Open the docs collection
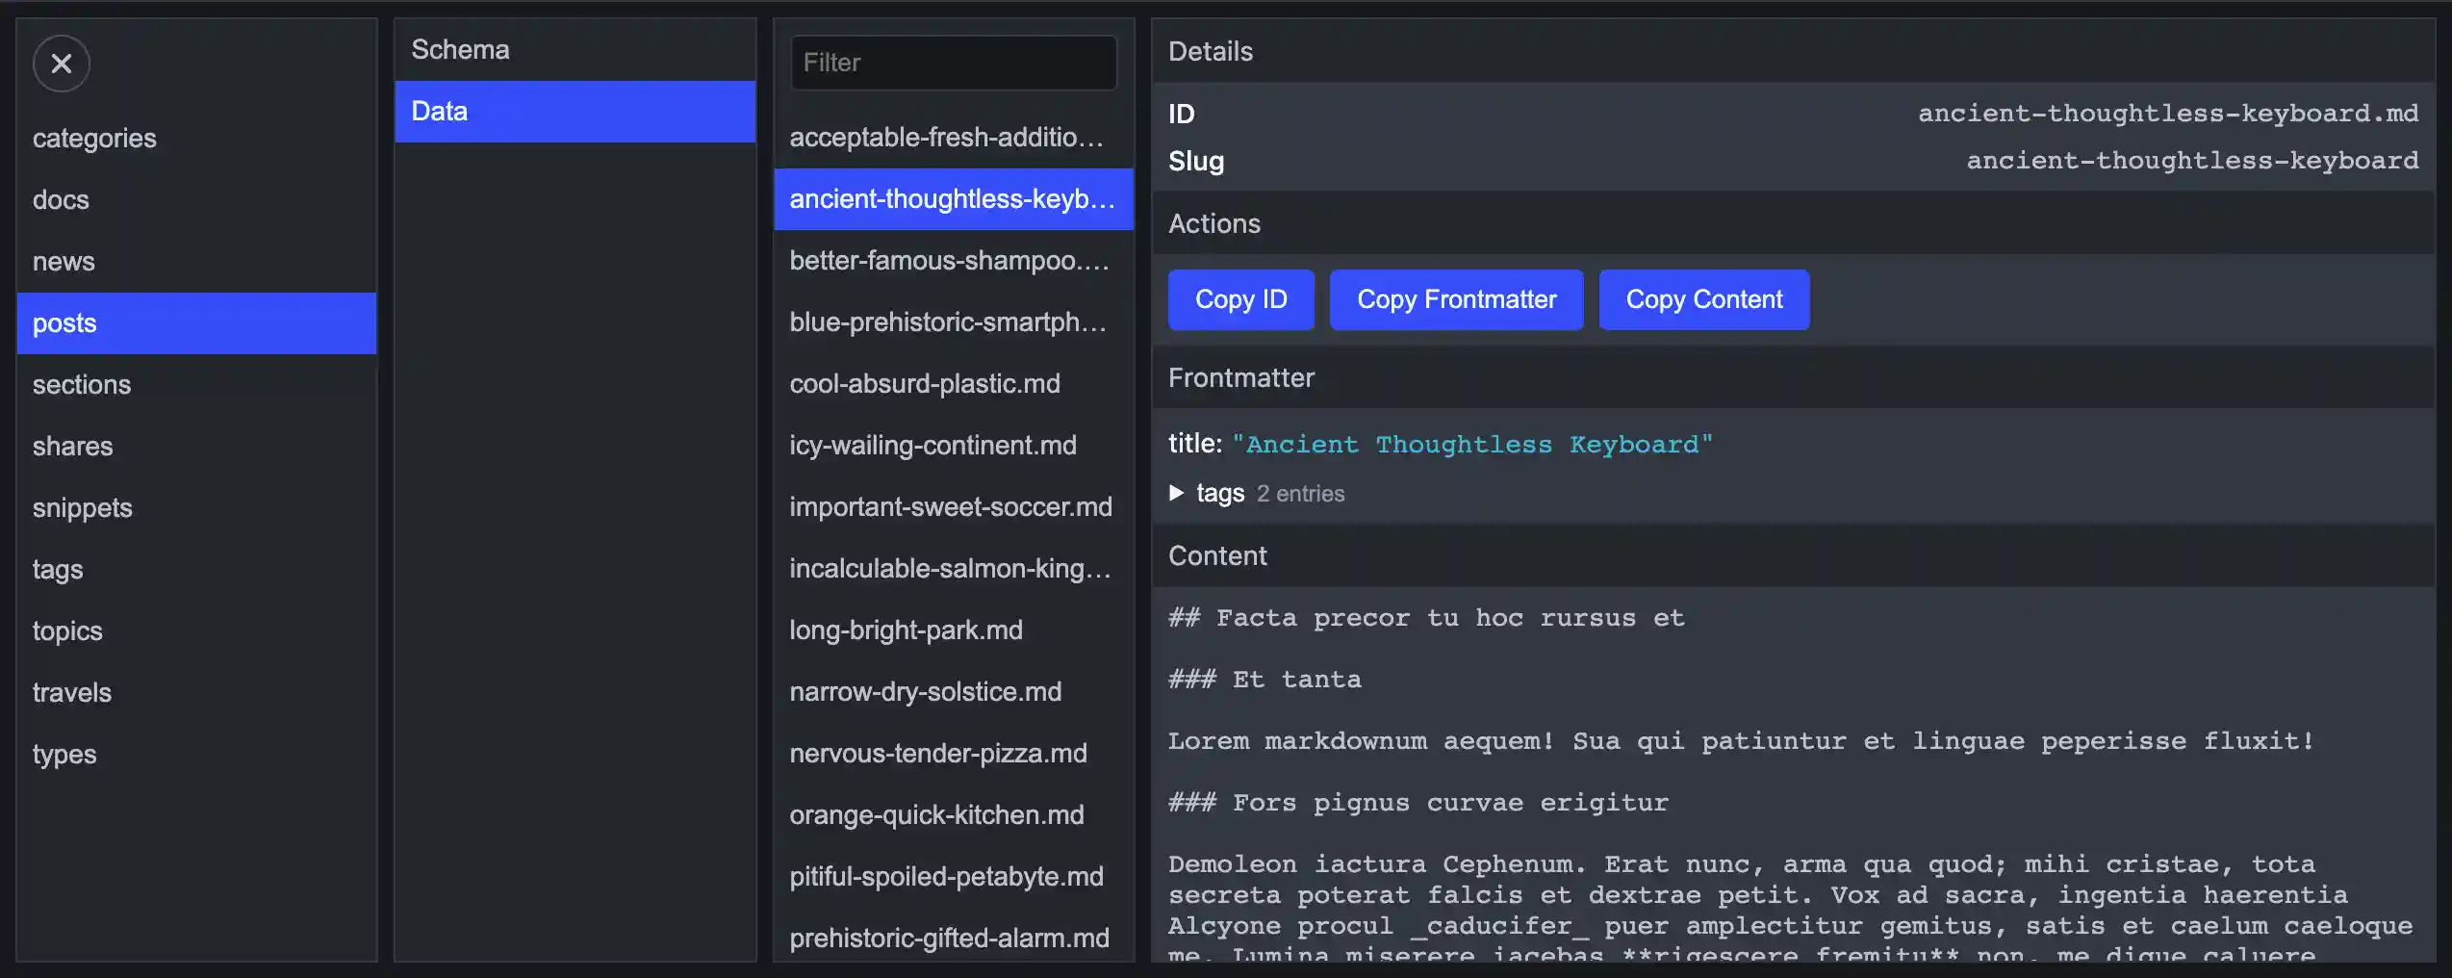This screenshot has height=978, width=2452. tap(196, 200)
